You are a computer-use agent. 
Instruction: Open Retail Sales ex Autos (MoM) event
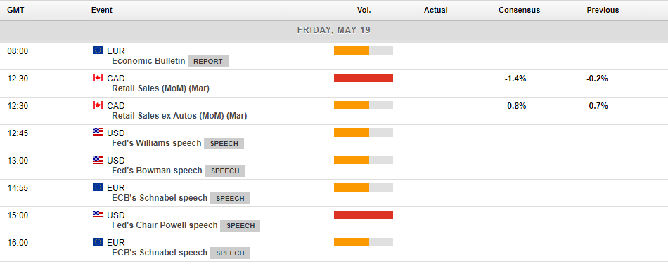[x=179, y=116]
